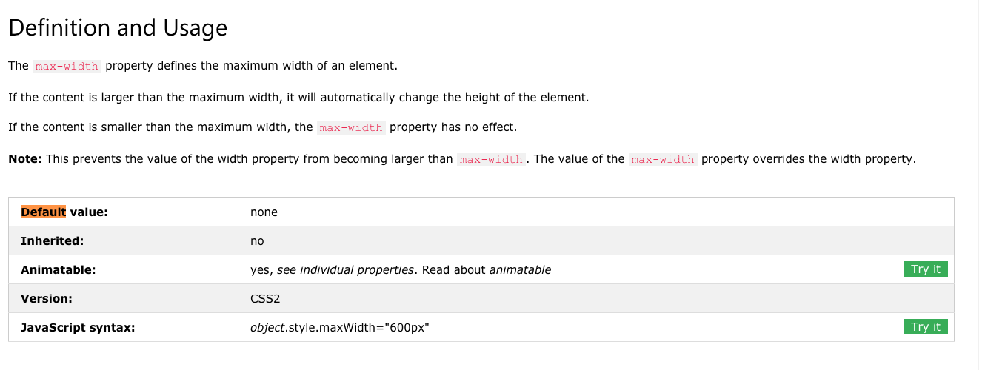
Task: Click the Definition and Usage heading
Action: point(118,28)
